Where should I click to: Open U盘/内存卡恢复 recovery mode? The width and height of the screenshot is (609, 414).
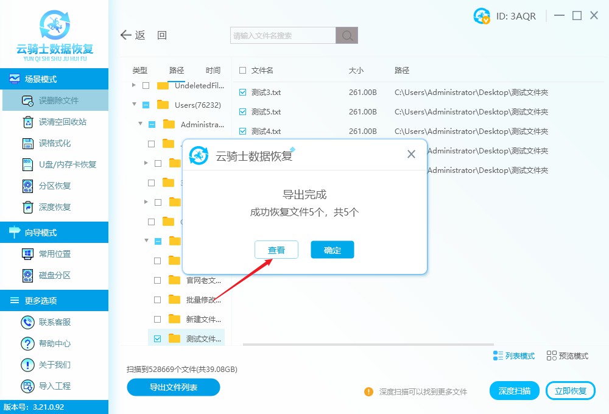click(x=27, y=164)
